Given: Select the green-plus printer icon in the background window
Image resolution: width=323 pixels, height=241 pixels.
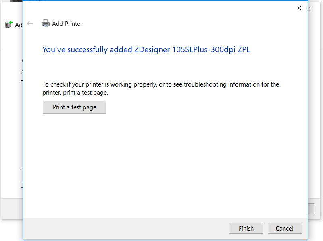Looking at the screenshot, I should 8,24.
